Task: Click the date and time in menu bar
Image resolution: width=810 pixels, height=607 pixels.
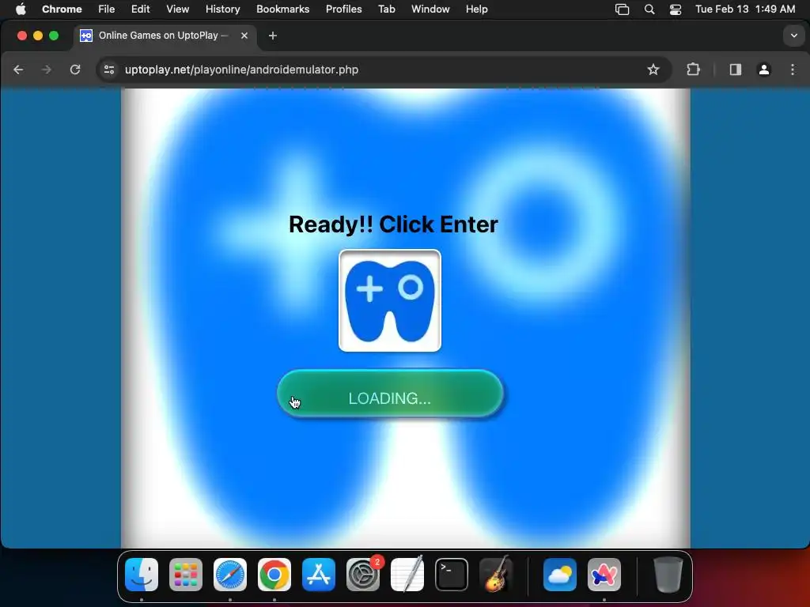Action: 745,9
